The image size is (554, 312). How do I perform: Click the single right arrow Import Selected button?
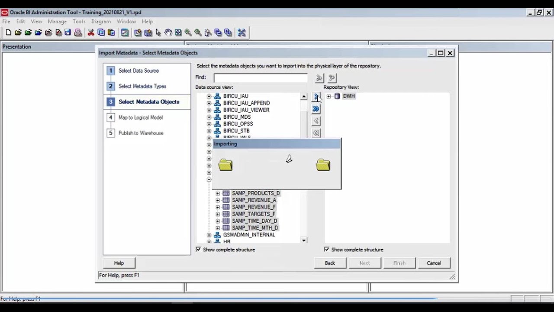316,97
